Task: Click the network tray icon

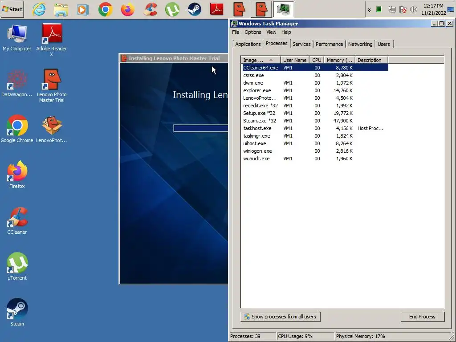Action: (x=392, y=10)
